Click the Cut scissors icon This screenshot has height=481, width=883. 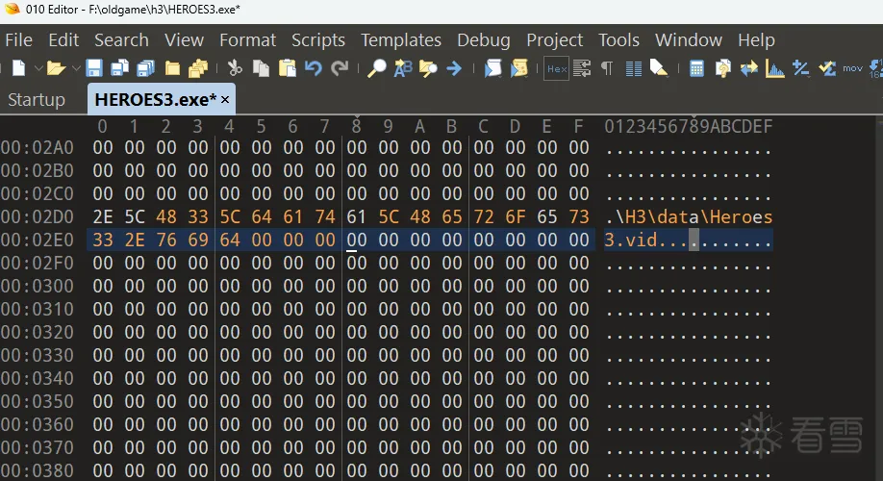click(x=234, y=68)
